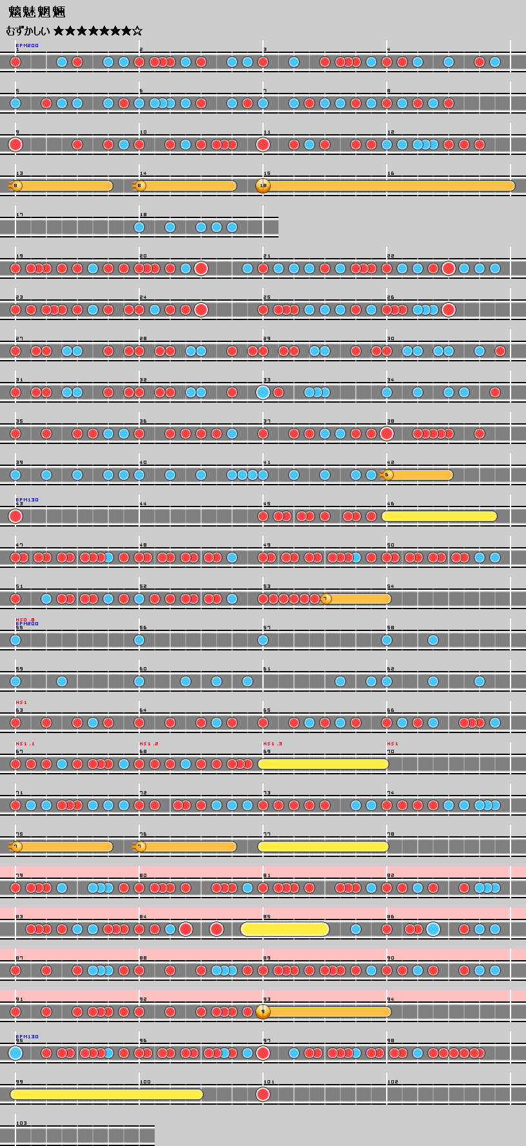Click the むずかしい difficulty label
Image resolution: width=526 pixels, height=1146 pixels.
28,31
